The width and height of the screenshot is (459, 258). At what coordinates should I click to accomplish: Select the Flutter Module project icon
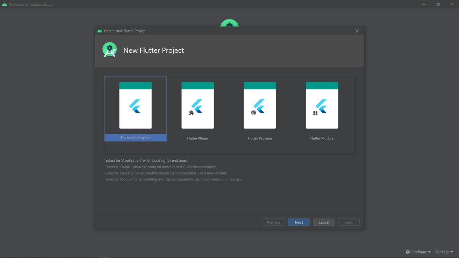pos(322,105)
